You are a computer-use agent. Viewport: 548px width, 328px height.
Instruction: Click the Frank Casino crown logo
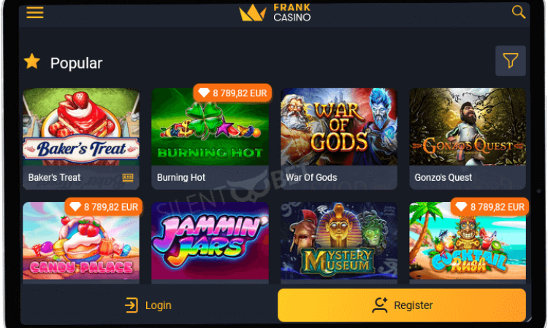[x=252, y=13]
